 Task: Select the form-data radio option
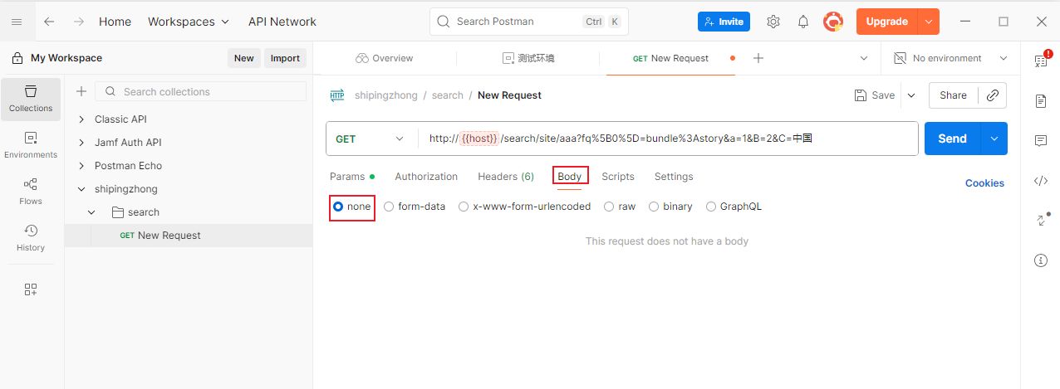[389, 207]
